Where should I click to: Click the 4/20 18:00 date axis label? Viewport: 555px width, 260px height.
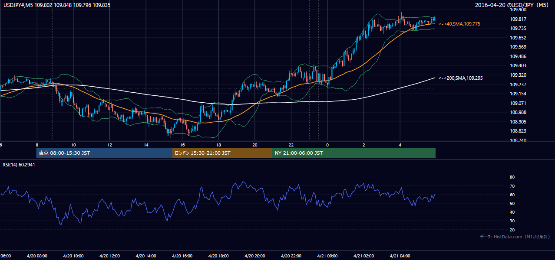click(218, 256)
